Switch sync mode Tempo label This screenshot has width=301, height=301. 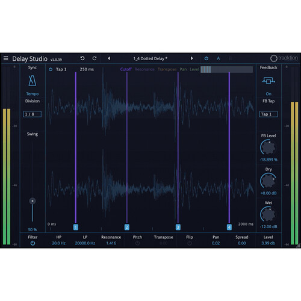[x=33, y=94]
